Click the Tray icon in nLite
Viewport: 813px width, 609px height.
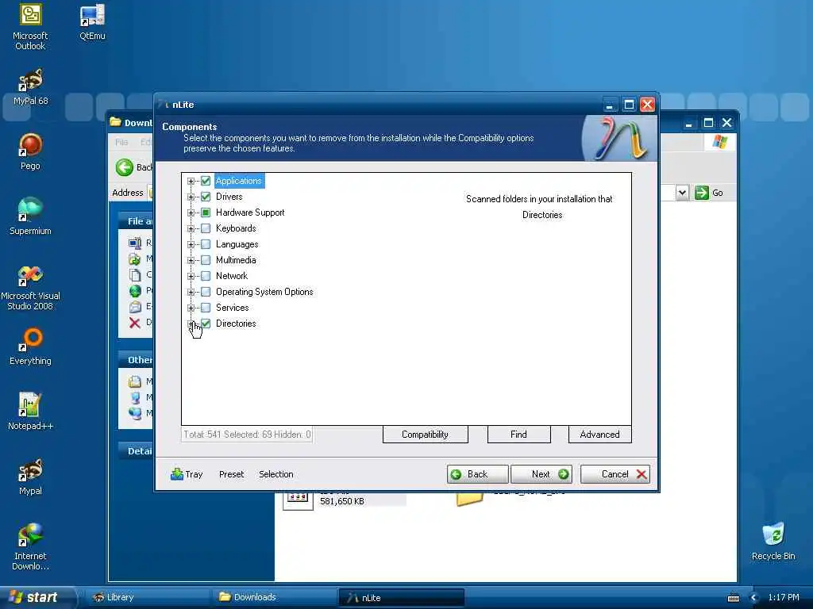click(177, 474)
